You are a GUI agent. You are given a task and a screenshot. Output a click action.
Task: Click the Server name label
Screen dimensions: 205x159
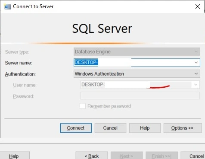pos(19,63)
